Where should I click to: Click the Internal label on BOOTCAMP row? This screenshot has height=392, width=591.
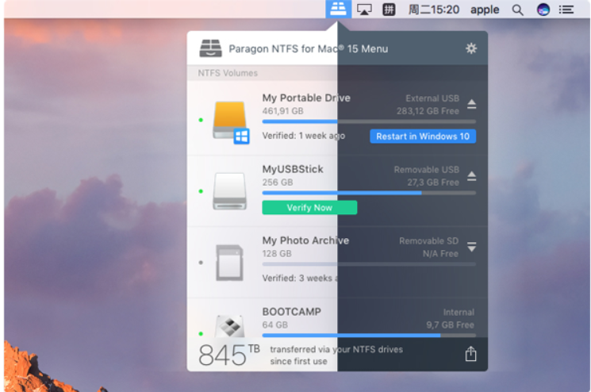click(x=459, y=312)
